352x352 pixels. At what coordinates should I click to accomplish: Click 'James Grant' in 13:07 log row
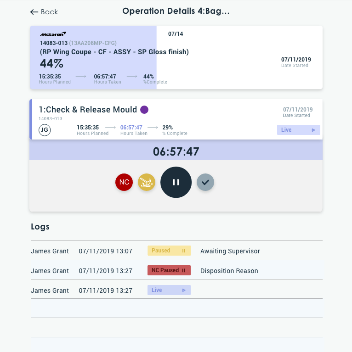click(x=50, y=251)
